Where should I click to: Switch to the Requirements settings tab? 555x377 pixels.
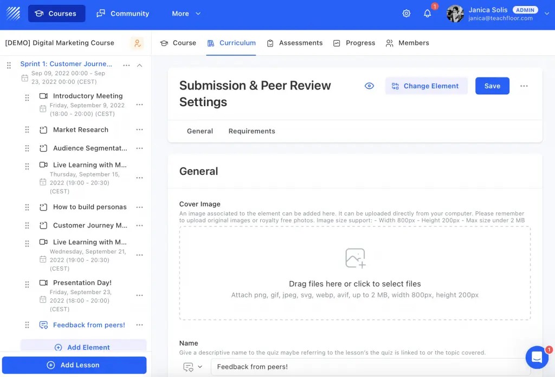(251, 131)
